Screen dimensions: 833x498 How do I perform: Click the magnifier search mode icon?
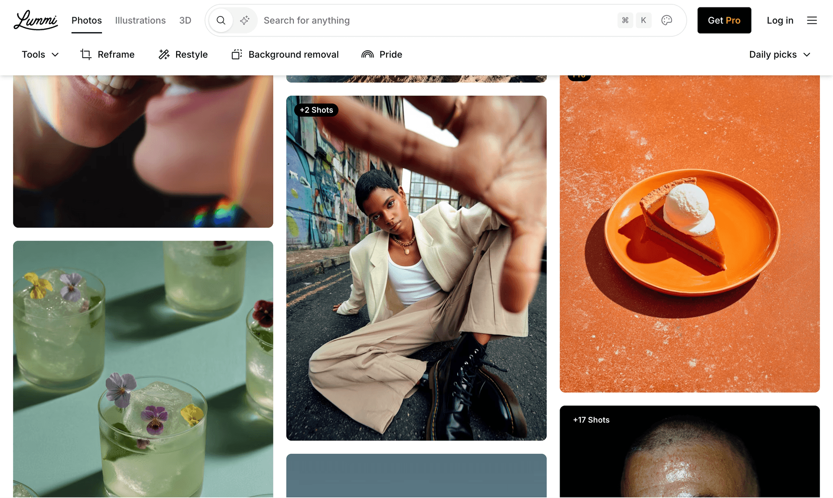click(x=221, y=20)
